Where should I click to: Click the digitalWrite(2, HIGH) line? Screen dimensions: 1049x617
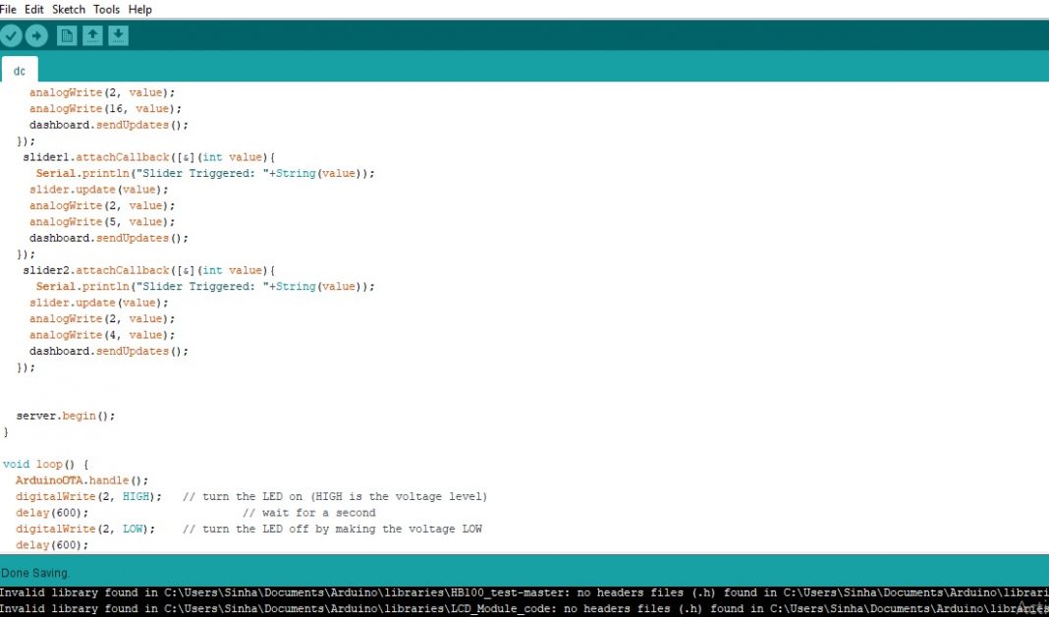[88, 497]
